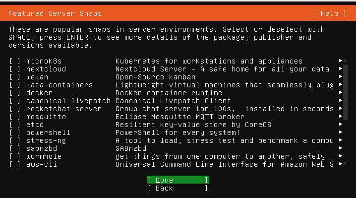Check the docker snap box
The height and width of the screenshot is (198, 356).
point(15,93)
